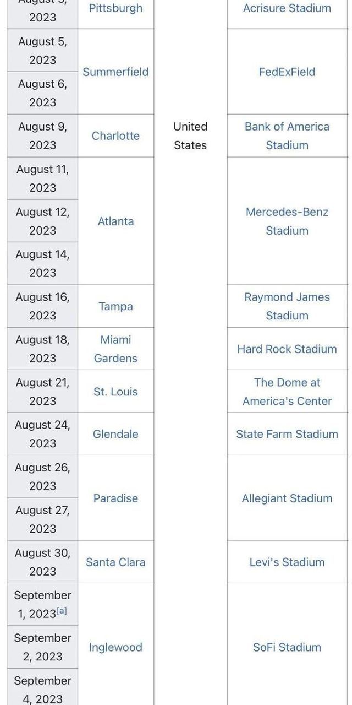Follow the Tampa link
Screen dimensions: 352x705
[116, 306]
